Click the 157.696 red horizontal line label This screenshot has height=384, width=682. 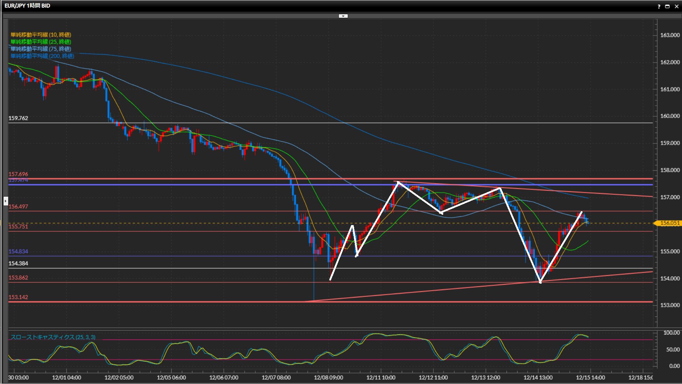pyautogui.click(x=18, y=174)
